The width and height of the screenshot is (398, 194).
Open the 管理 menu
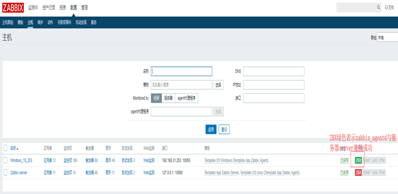pos(85,8)
